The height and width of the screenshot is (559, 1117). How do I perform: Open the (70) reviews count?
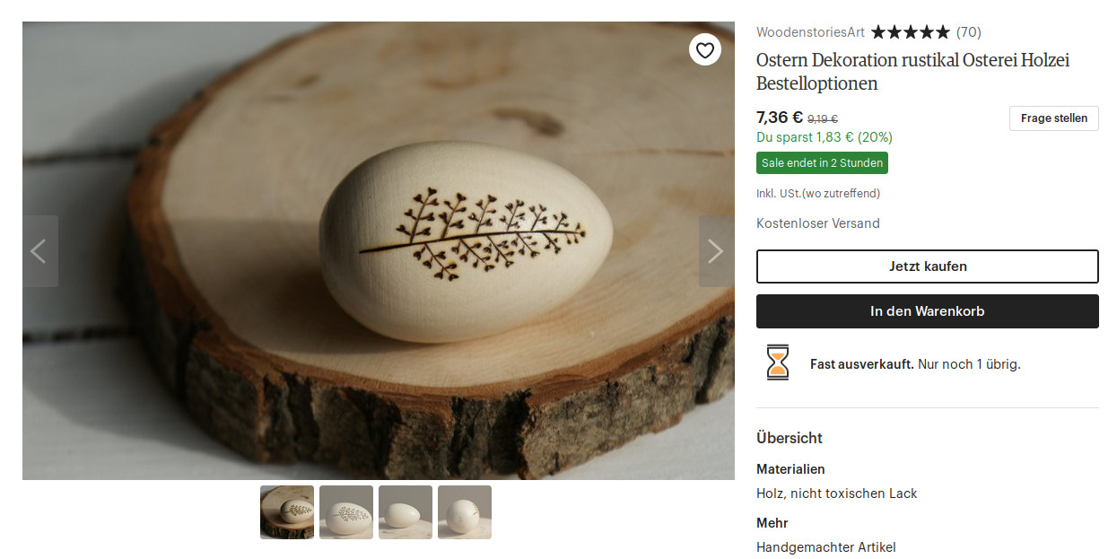pyautogui.click(x=969, y=32)
